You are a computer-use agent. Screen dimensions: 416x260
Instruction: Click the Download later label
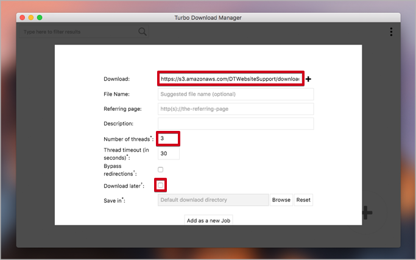click(x=124, y=186)
